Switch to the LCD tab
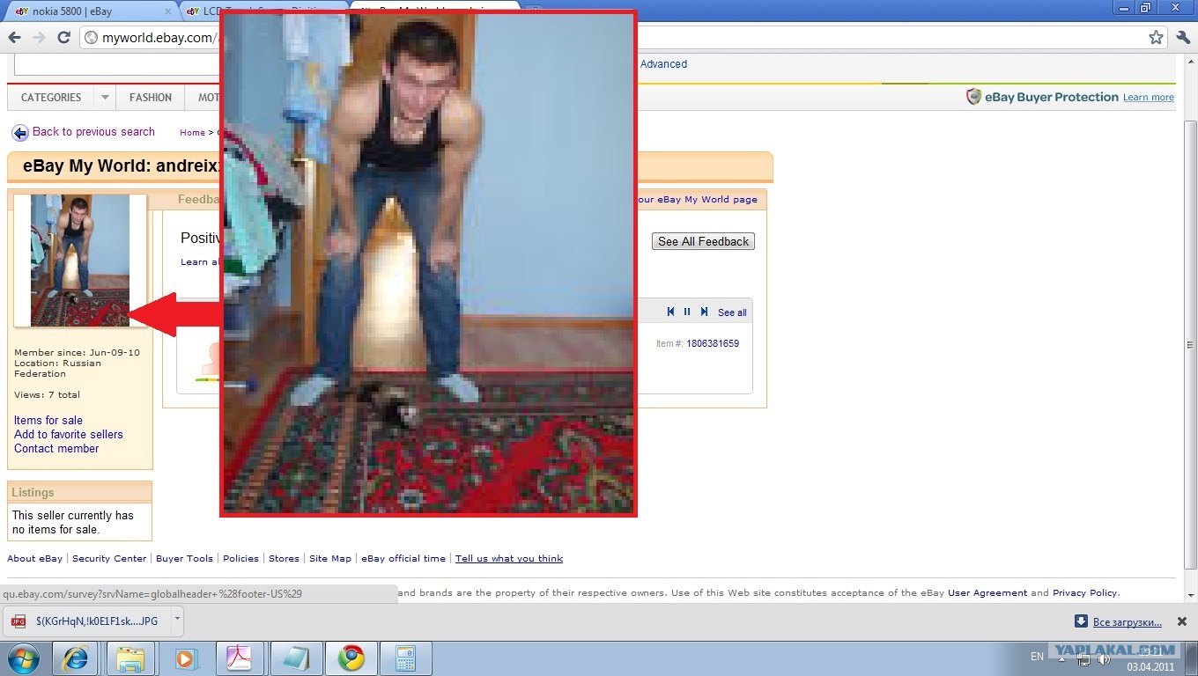Screen dimensions: 1198x676 click(264, 11)
